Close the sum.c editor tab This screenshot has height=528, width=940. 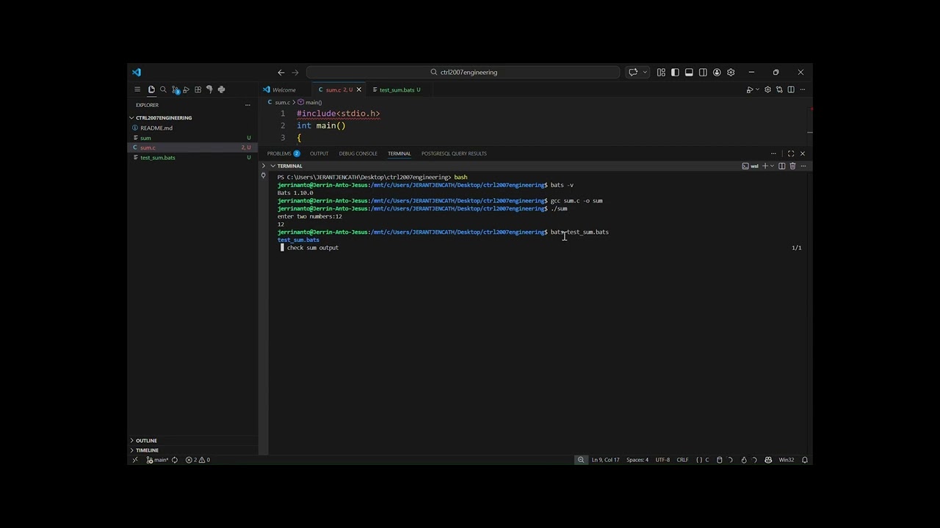click(358, 89)
